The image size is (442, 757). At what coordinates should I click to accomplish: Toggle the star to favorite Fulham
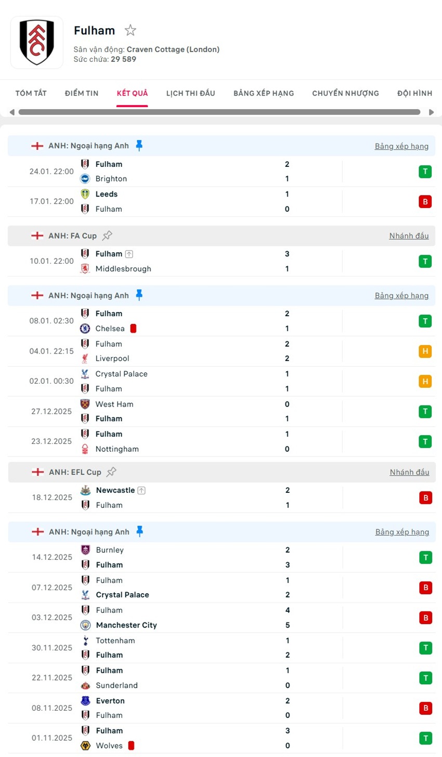pos(130,30)
